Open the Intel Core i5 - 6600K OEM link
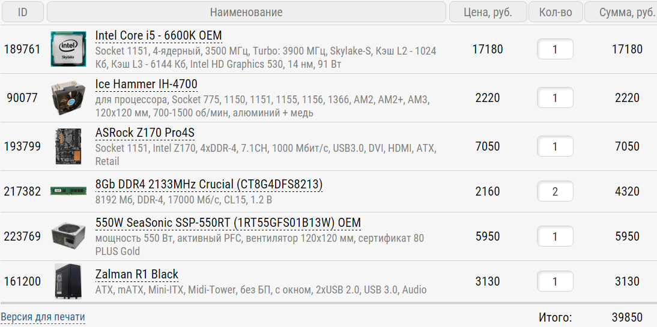Viewport: 657px width, 327px height. [159, 36]
